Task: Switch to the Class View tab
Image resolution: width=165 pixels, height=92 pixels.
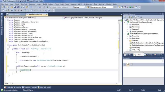Action: [159, 55]
